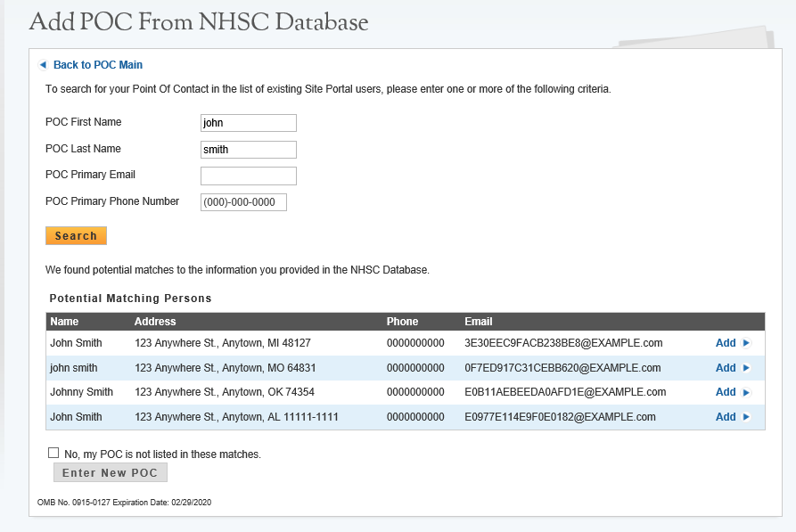796x532 pixels.
Task: Click the POC Last Name input
Action: (x=249, y=150)
